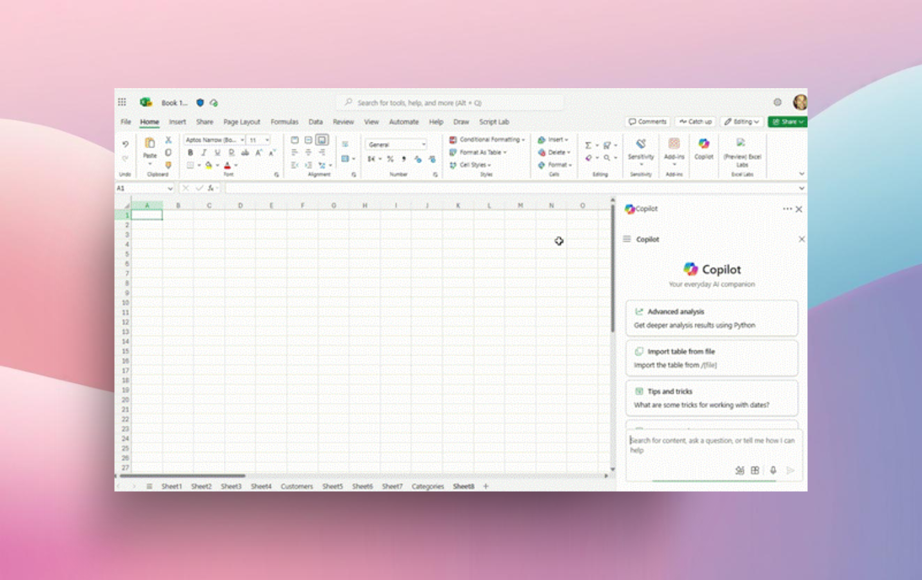Open the font name dropdown
This screenshot has width=922, height=580.
(242, 140)
